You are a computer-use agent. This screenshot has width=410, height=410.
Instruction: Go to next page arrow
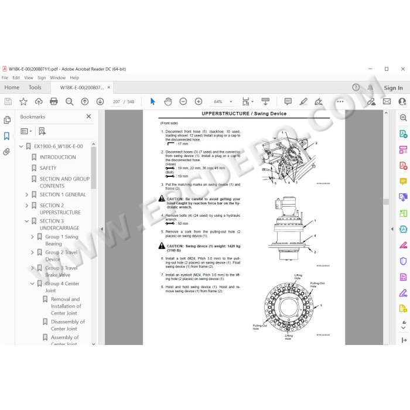point(100,101)
